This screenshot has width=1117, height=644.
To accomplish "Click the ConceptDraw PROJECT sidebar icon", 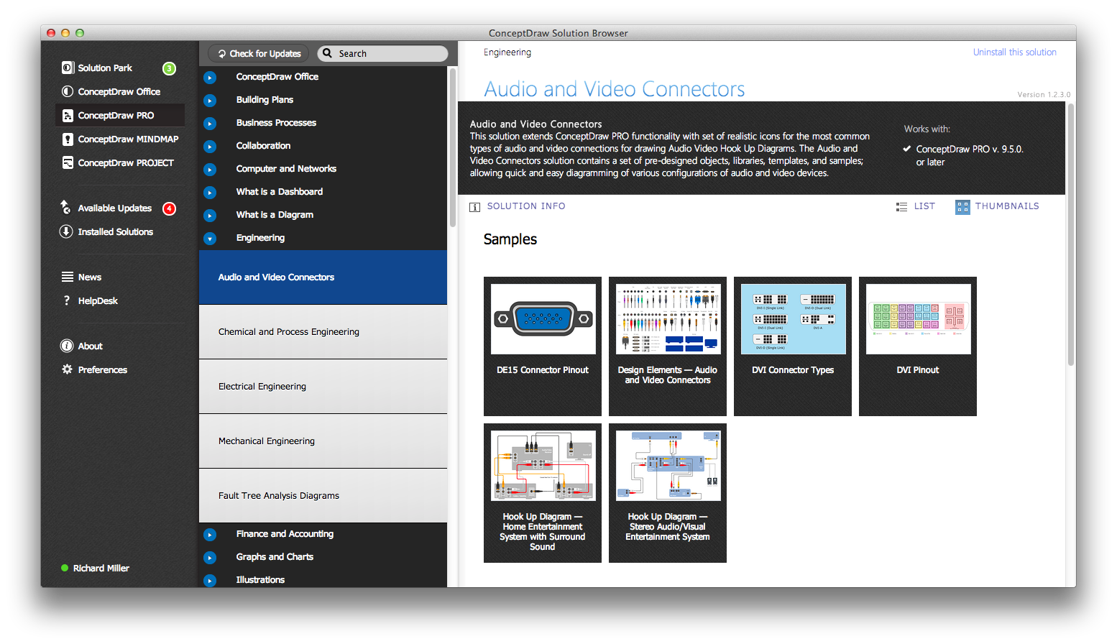I will [x=68, y=162].
